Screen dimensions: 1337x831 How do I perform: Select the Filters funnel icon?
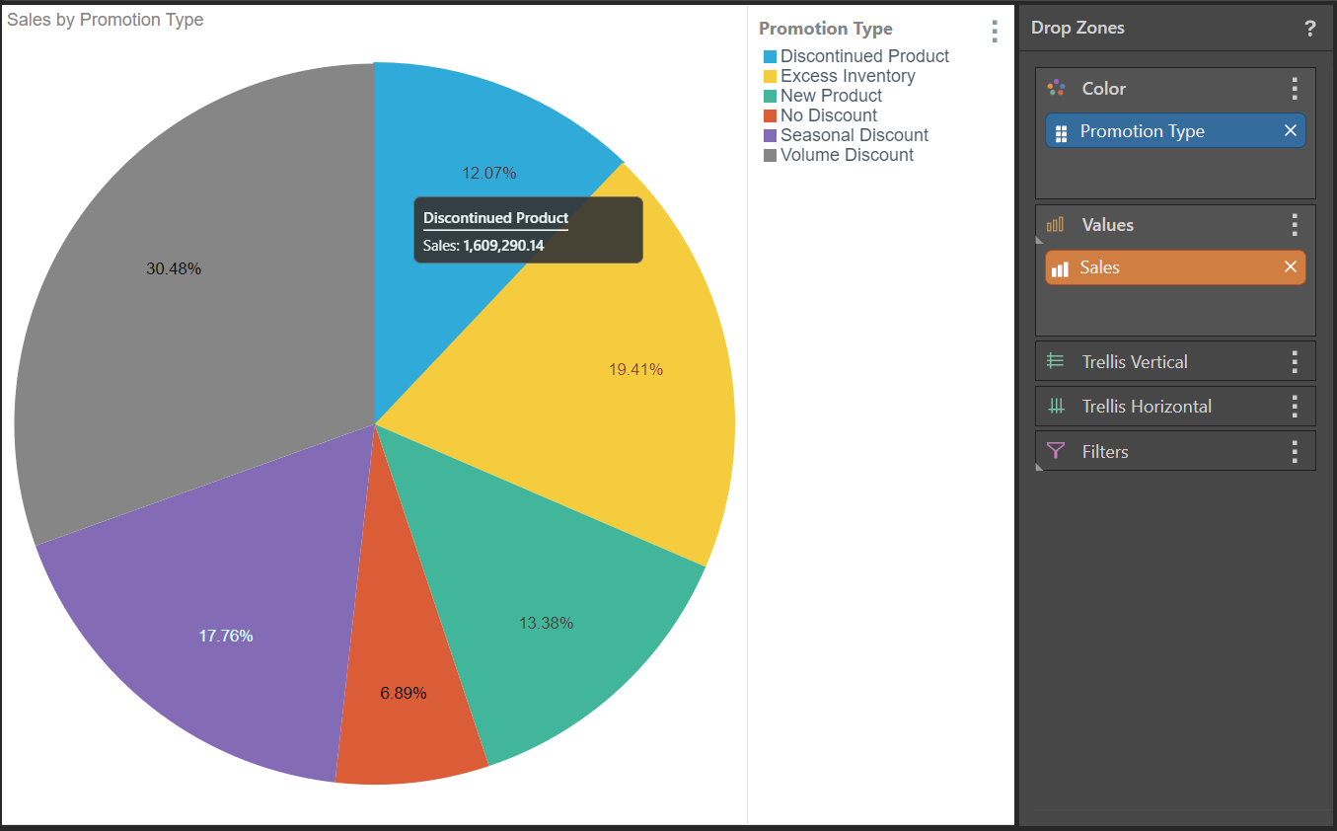tap(1056, 451)
